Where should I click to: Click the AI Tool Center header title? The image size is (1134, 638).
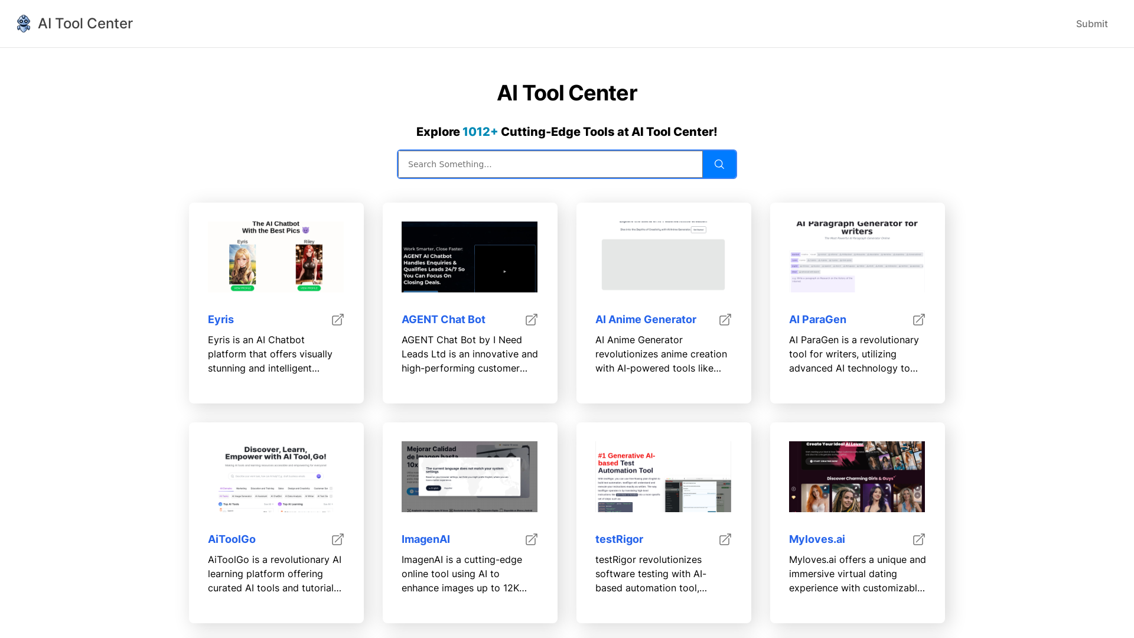pos(85,24)
